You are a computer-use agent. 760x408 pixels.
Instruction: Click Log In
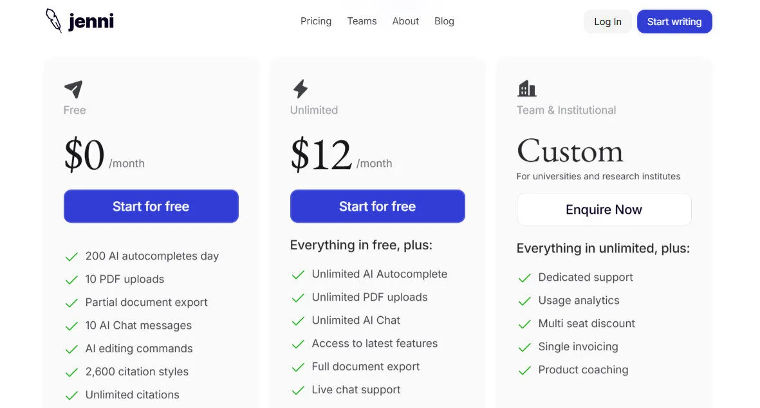(607, 21)
